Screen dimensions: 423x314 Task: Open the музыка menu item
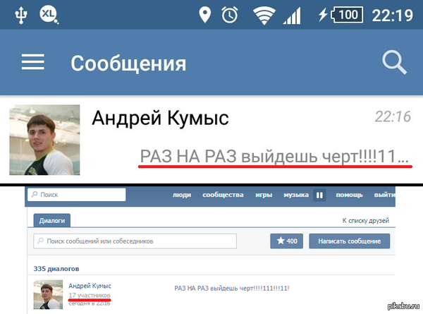[x=296, y=195]
